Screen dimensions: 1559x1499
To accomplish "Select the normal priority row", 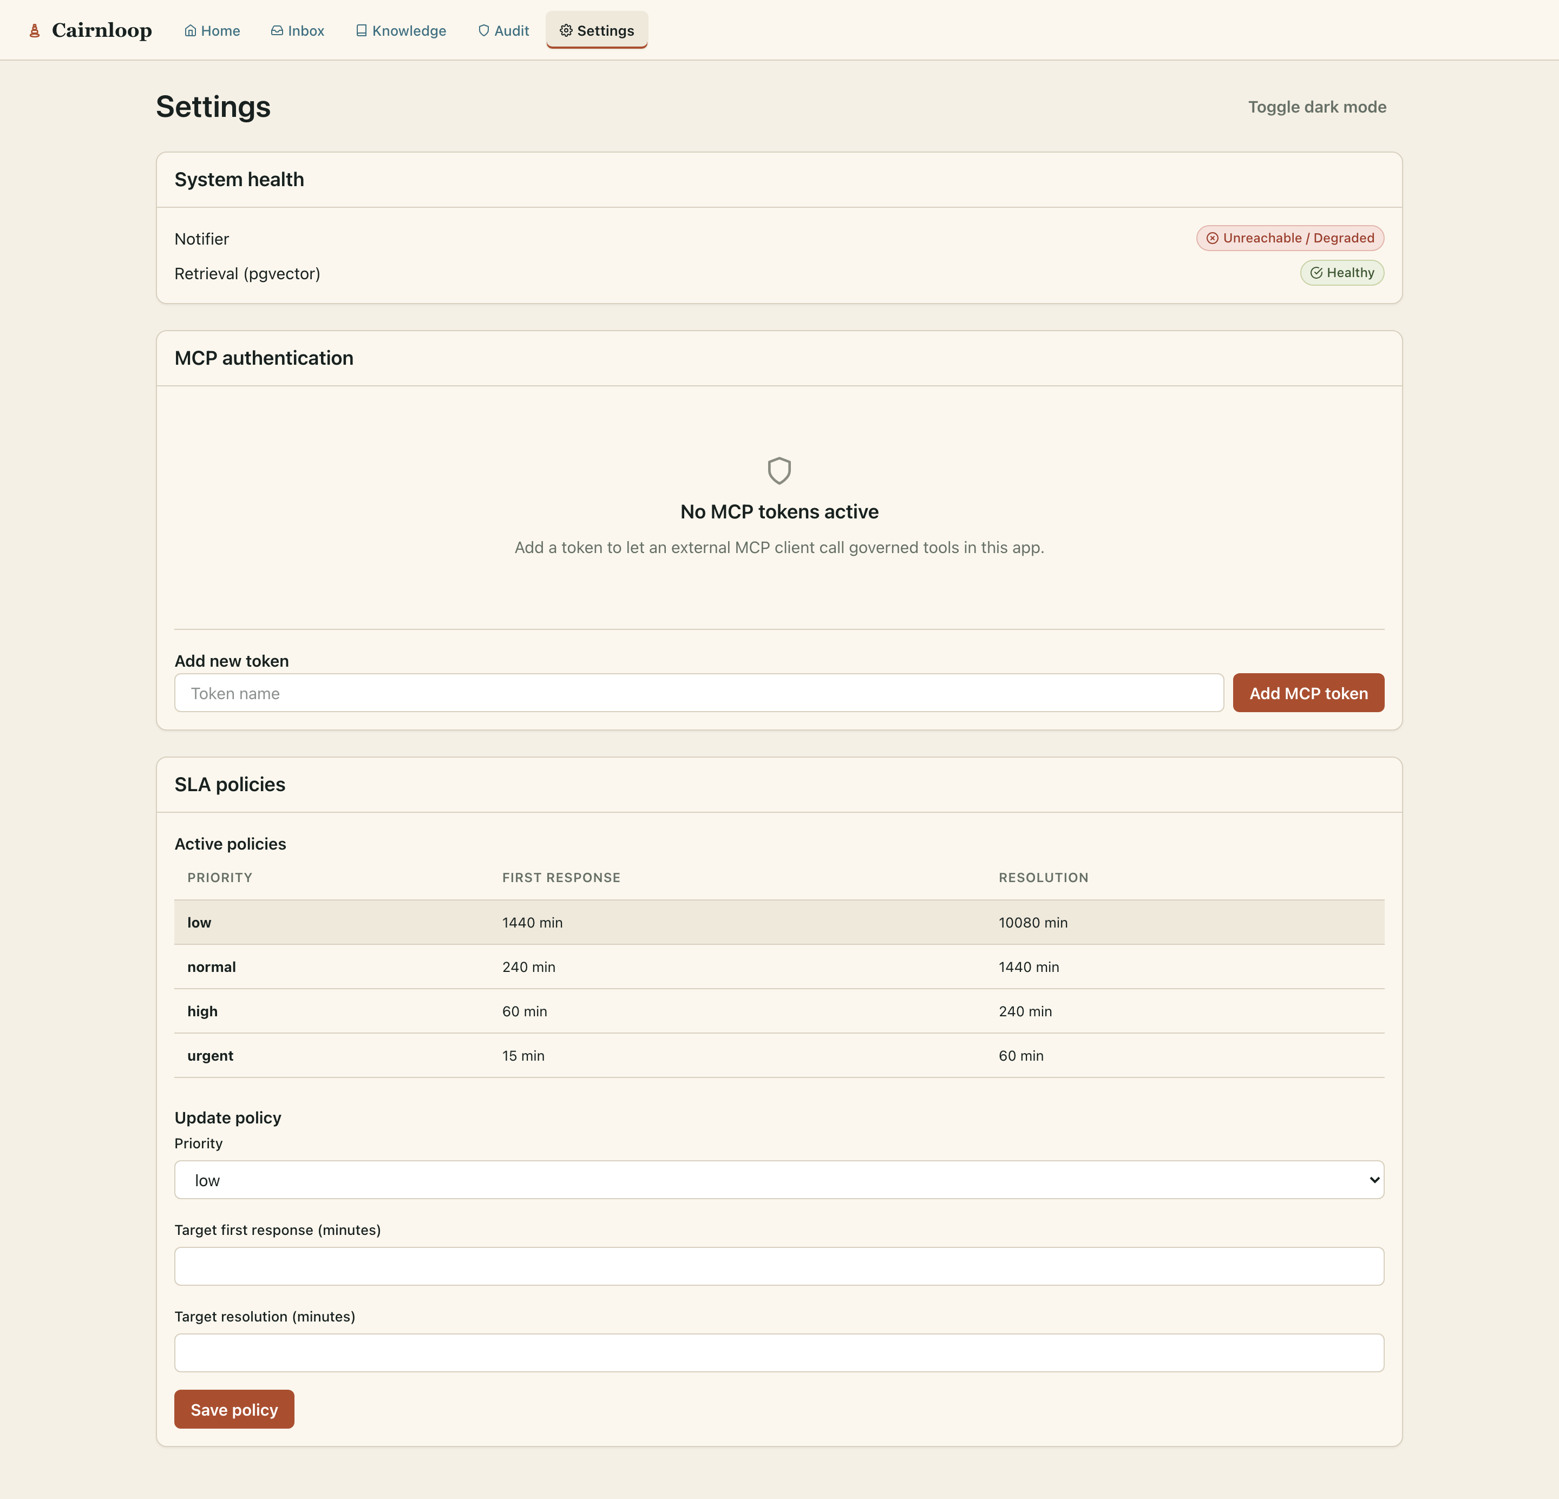I will [779, 967].
